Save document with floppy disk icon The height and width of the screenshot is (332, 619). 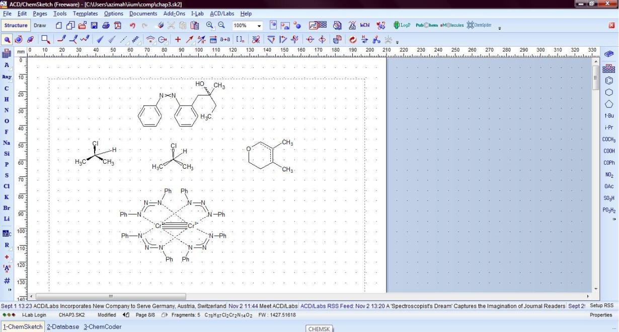(x=94, y=25)
